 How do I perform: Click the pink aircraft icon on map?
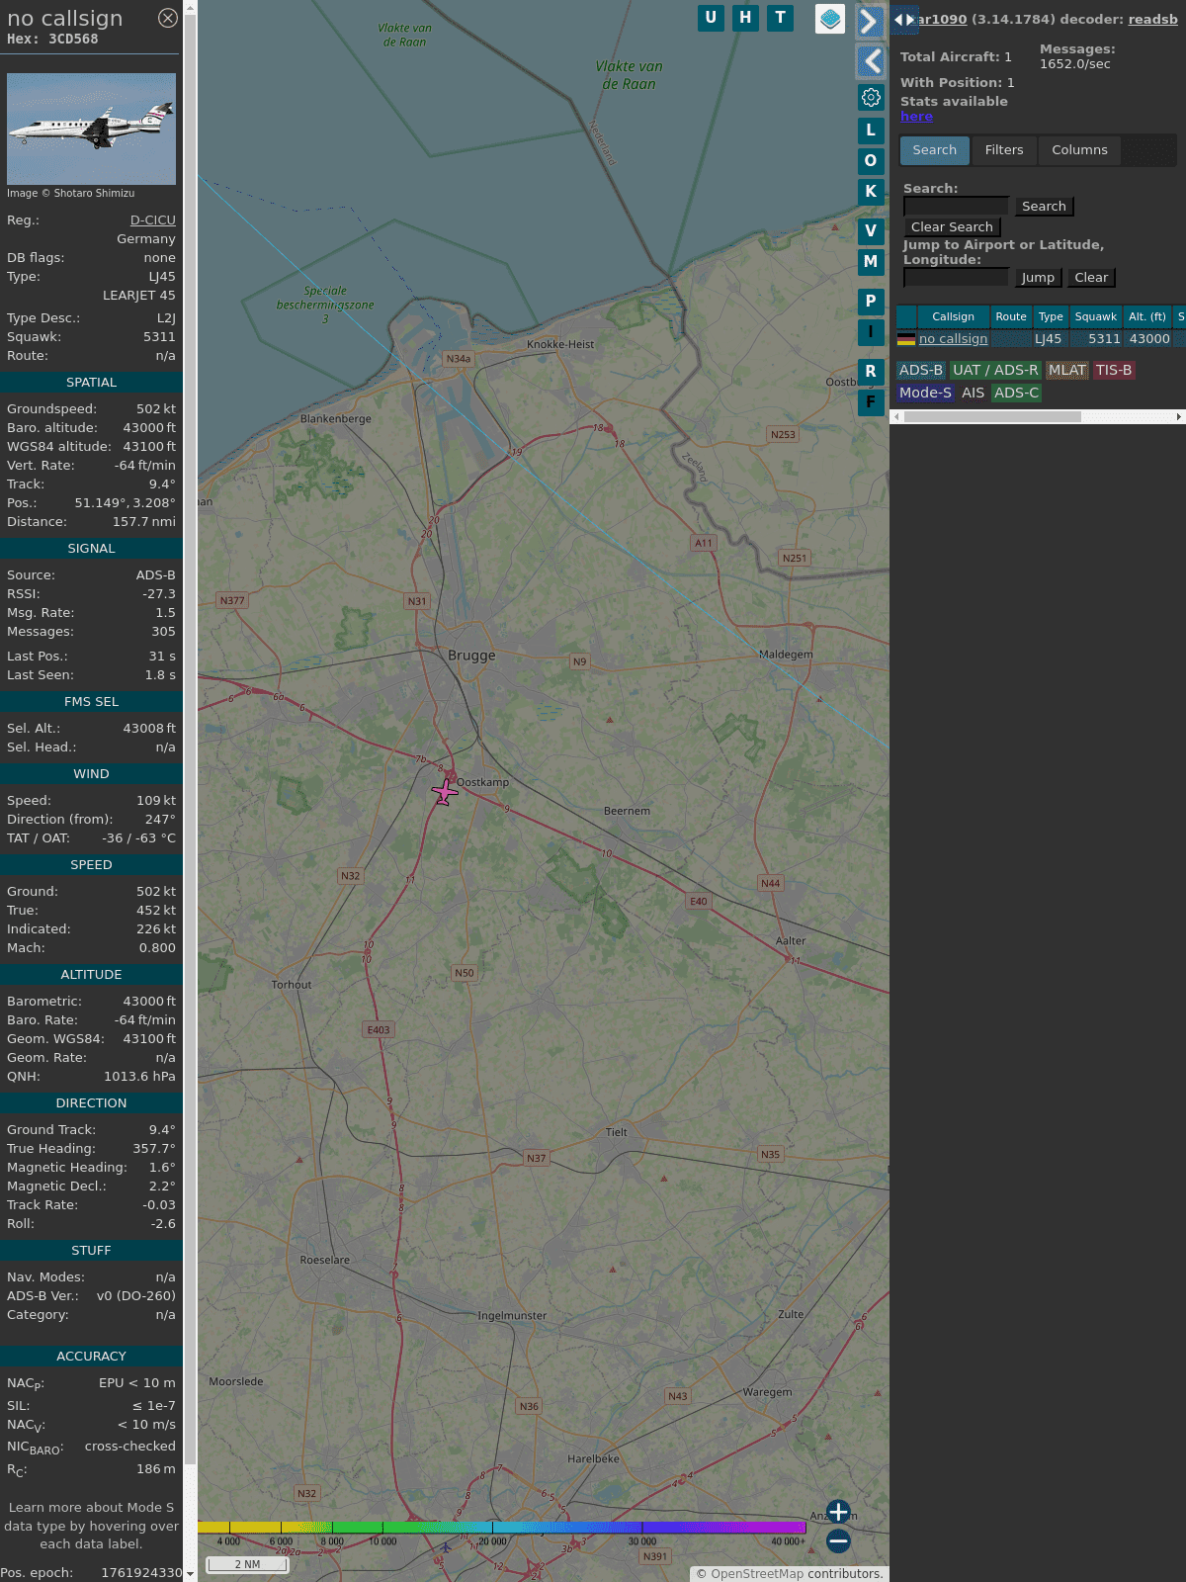pos(445,792)
